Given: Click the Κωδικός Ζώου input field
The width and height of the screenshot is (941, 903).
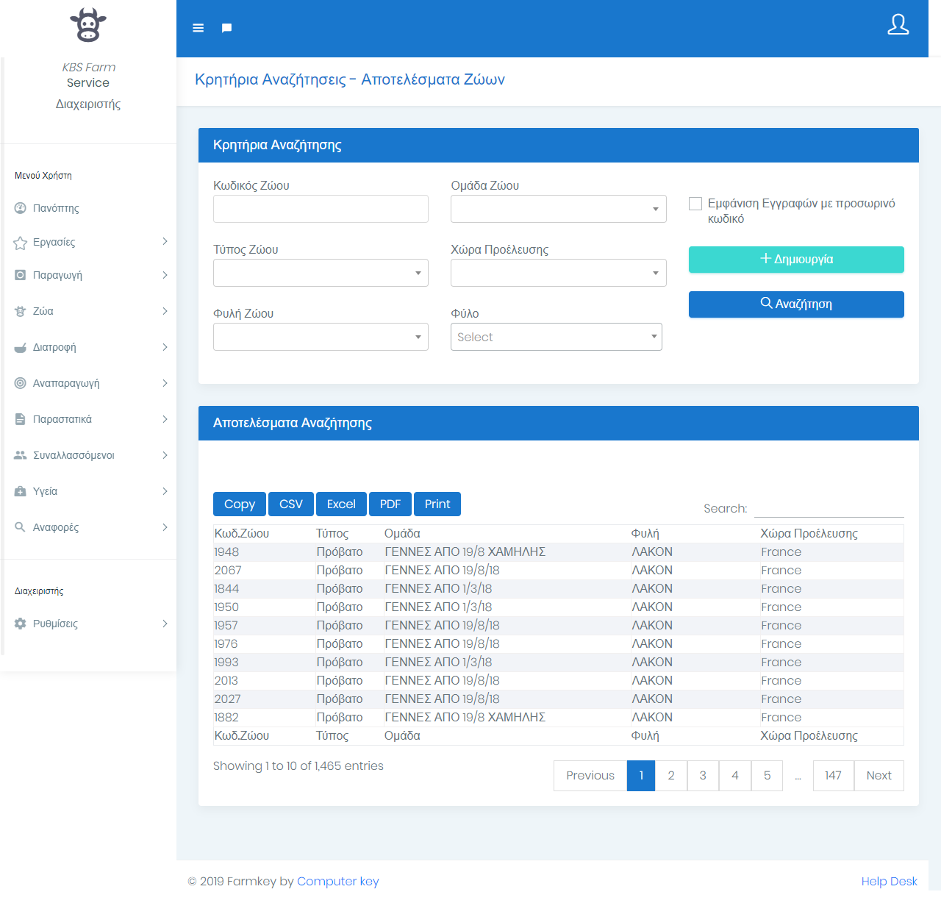Looking at the screenshot, I should point(321,209).
